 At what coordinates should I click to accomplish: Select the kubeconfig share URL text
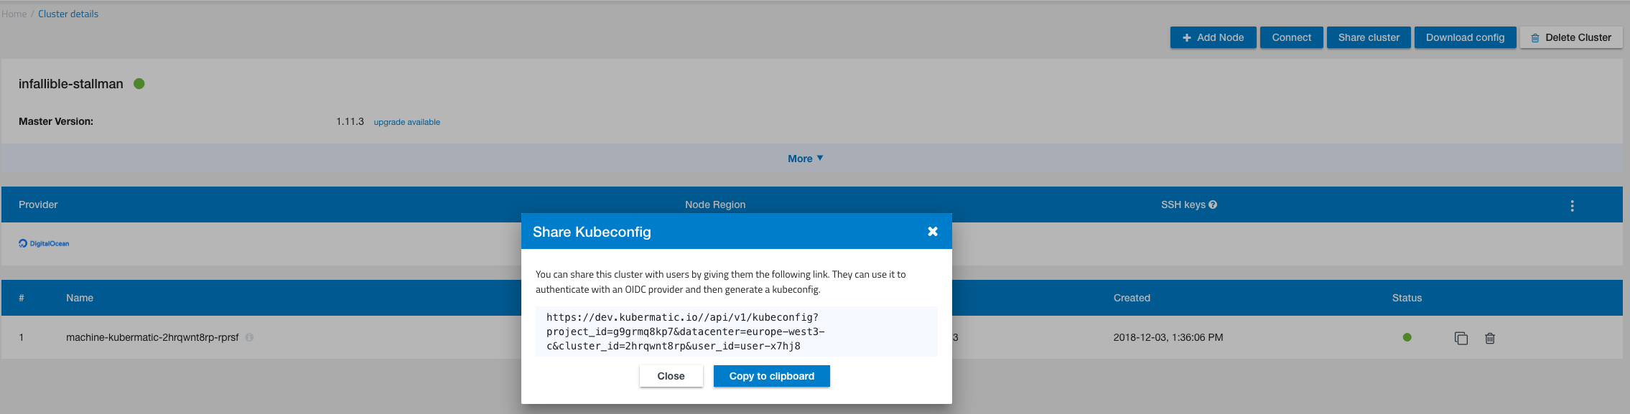(x=736, y=331)
